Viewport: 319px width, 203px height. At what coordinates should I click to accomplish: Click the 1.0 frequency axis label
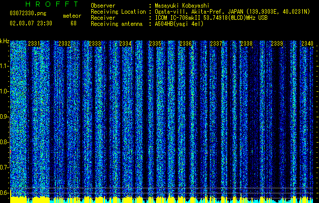pyautogui.click(x=5, y=91)
